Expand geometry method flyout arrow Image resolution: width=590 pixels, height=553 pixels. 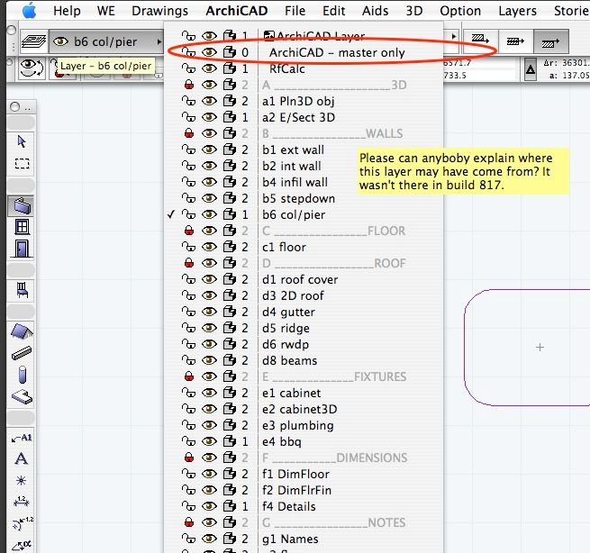point(453,37)
